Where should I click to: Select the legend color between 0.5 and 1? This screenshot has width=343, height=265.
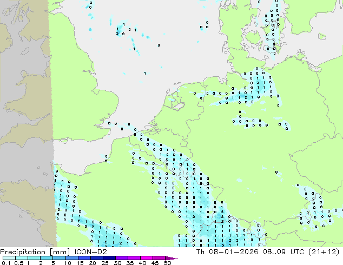tap(22, 258)
